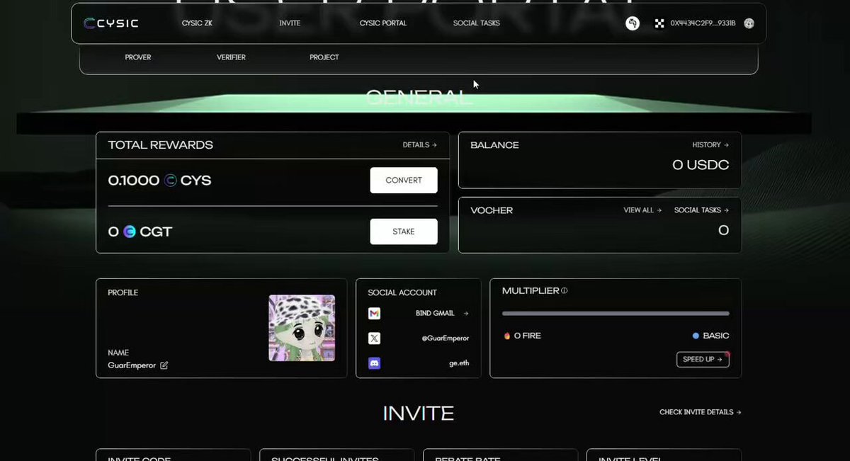Viewport: 850px width, 461px height.
Task: Switch to the Project tab
Action: [324, 57]
